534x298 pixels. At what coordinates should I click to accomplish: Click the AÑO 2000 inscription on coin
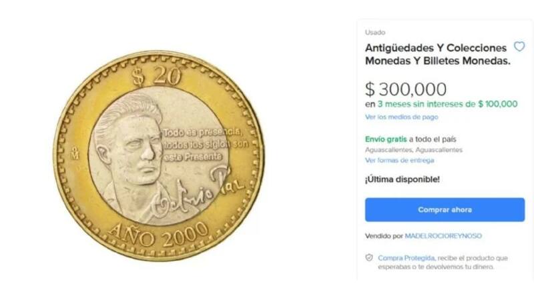tap(158, 235)
